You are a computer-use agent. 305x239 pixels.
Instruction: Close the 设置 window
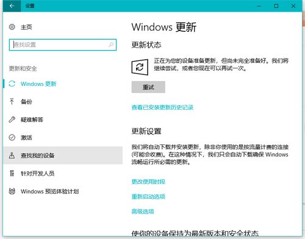(293, 6)
